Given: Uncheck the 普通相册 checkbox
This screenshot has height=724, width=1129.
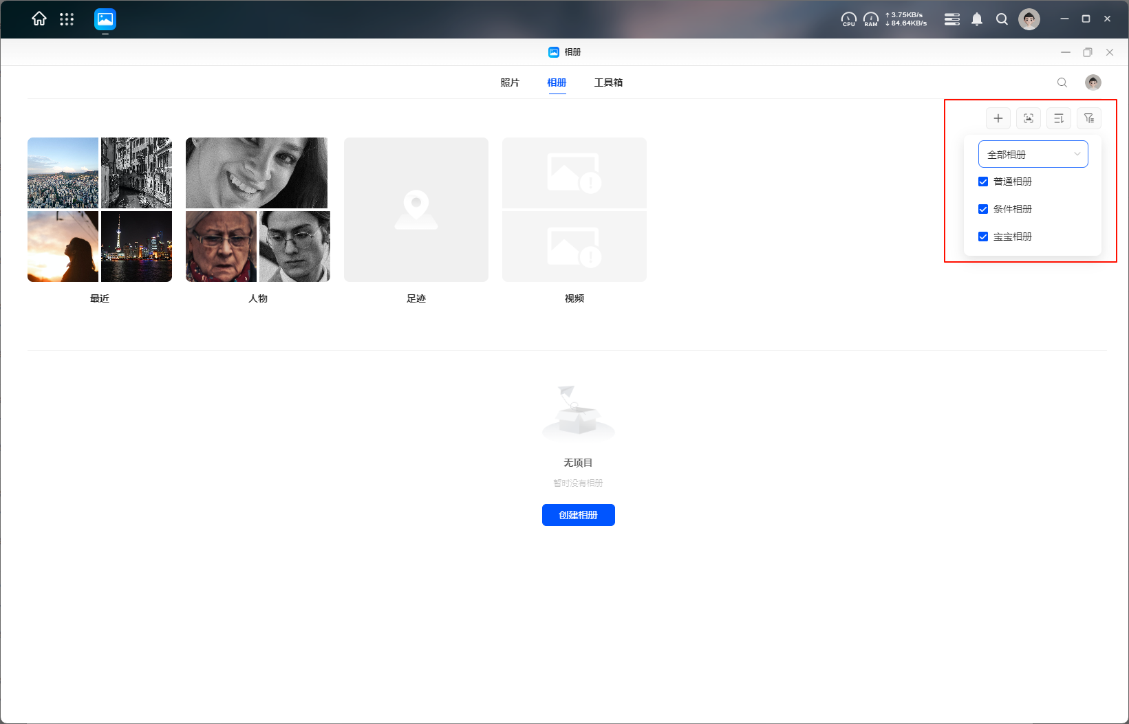Looking at the screenshot, I should tap(983, 182).
